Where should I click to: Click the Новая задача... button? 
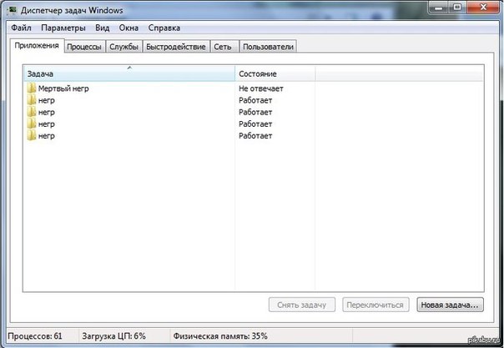point(450,305)
